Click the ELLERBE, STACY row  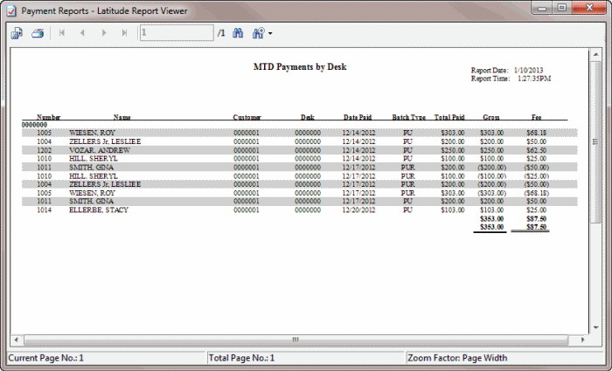point(96,210)
